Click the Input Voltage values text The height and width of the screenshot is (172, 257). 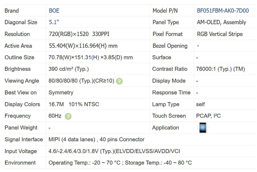114,151
